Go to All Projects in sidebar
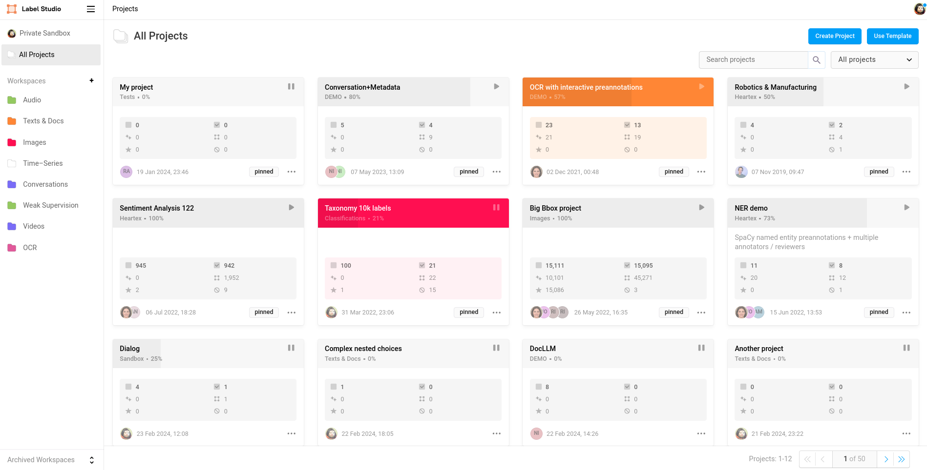Screen dimensions: 927x470 (37, 55)
